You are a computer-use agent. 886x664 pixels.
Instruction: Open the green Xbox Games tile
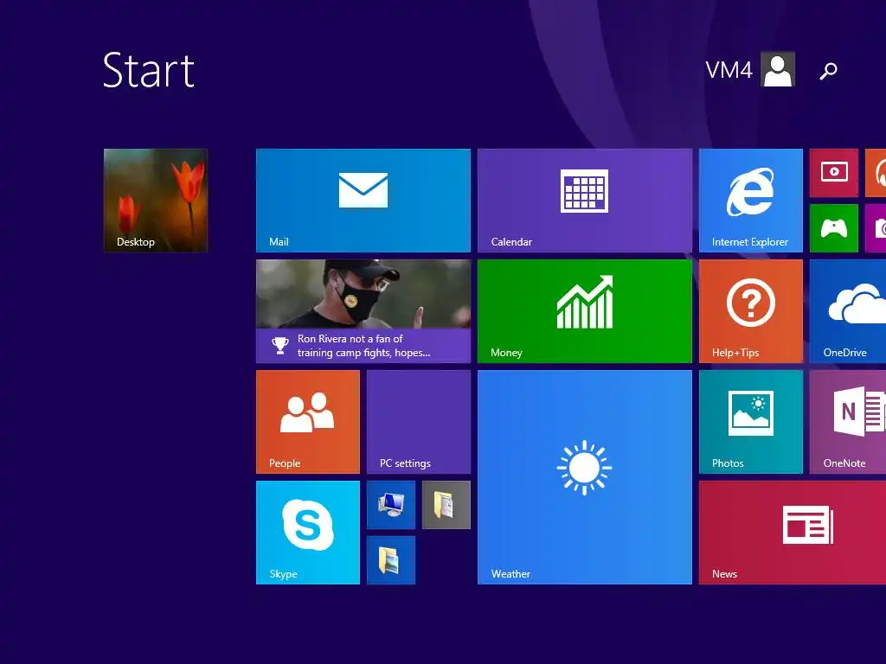833,228
